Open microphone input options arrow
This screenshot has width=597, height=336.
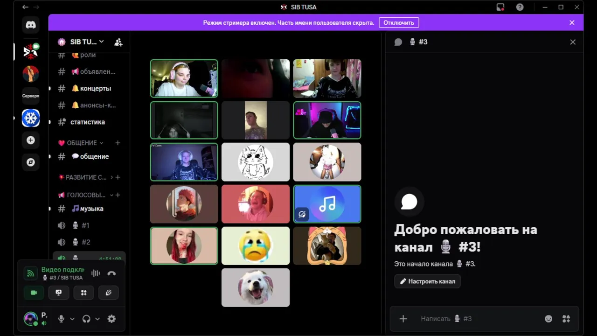[72, 319]
